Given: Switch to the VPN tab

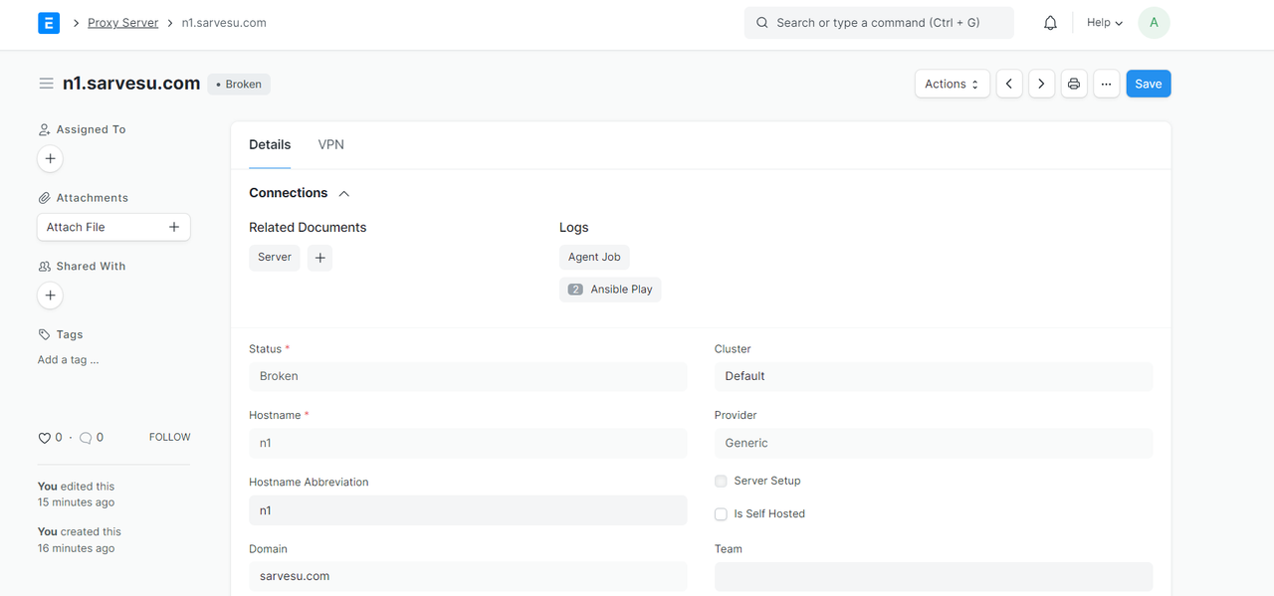Looking at the screenshot, I should point(331,145).
